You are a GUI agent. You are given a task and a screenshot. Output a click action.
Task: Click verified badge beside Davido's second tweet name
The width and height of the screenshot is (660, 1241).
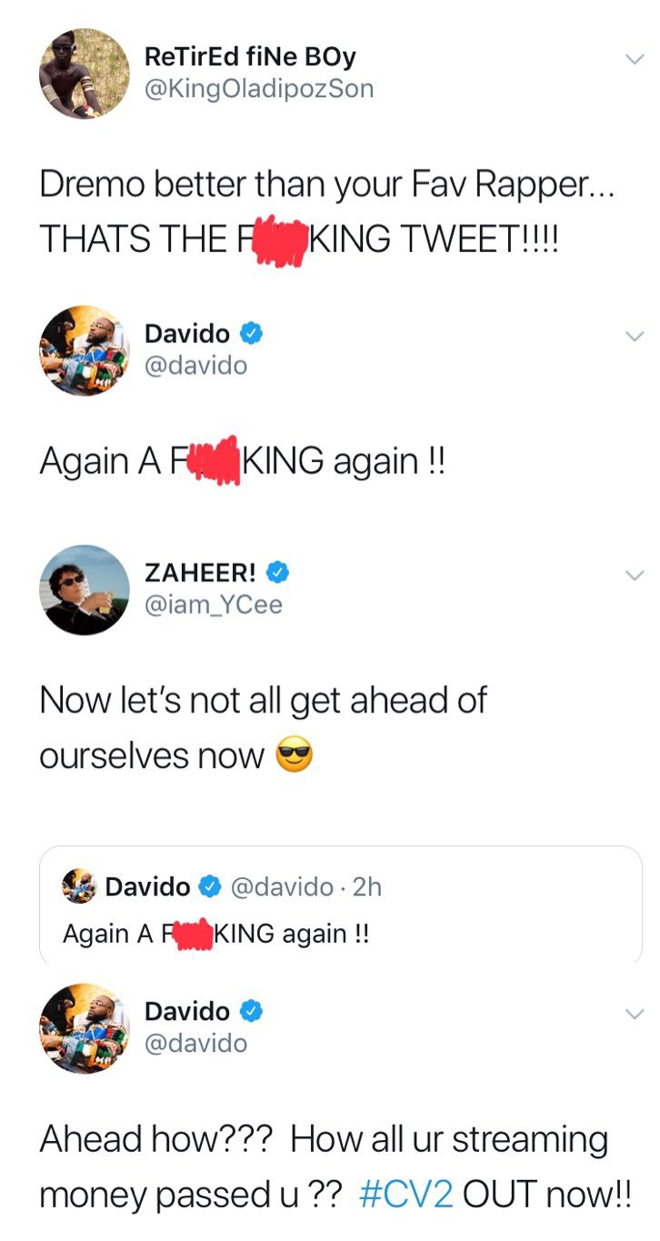coord(251,334)
